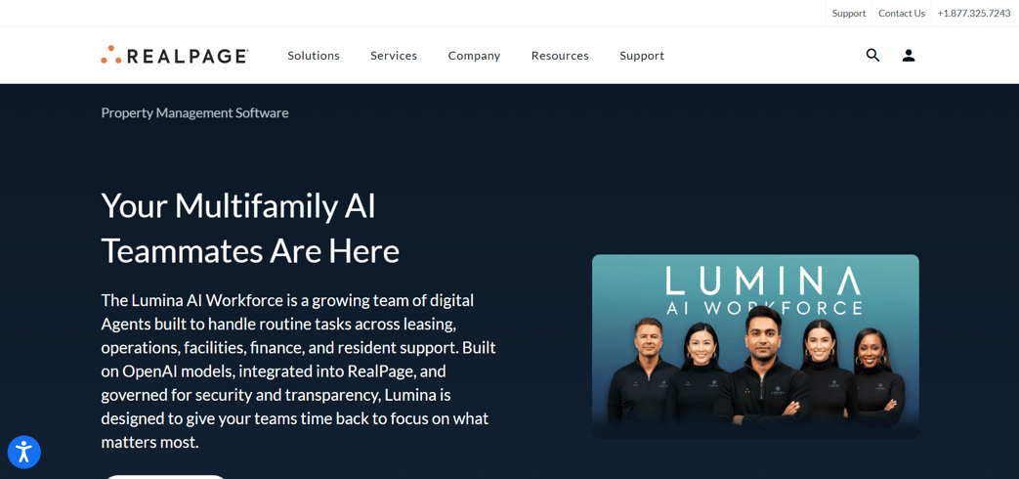Expand the Solutions navigation menu

(x=314, y=56)
